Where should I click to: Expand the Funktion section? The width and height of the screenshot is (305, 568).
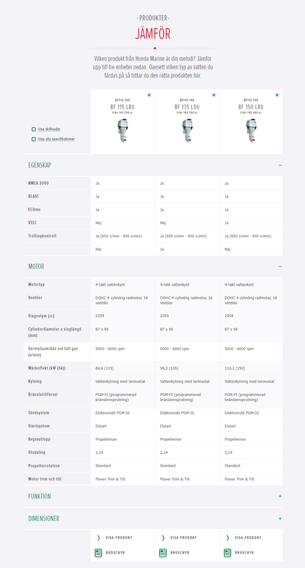(280, 496)
